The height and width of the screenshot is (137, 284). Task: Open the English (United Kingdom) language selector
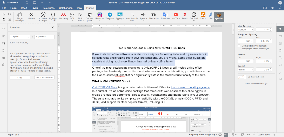click(203, 135)
